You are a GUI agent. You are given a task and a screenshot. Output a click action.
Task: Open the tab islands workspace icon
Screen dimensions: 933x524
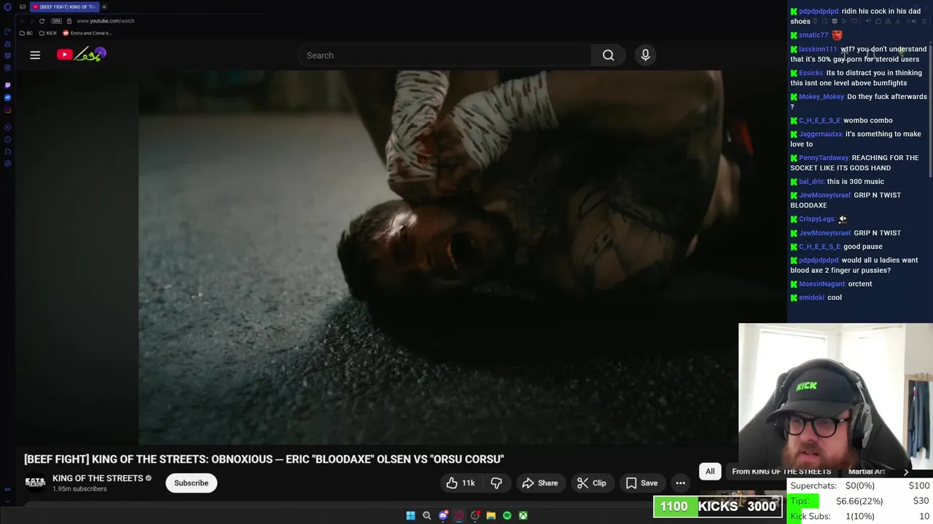pos(23,7)
